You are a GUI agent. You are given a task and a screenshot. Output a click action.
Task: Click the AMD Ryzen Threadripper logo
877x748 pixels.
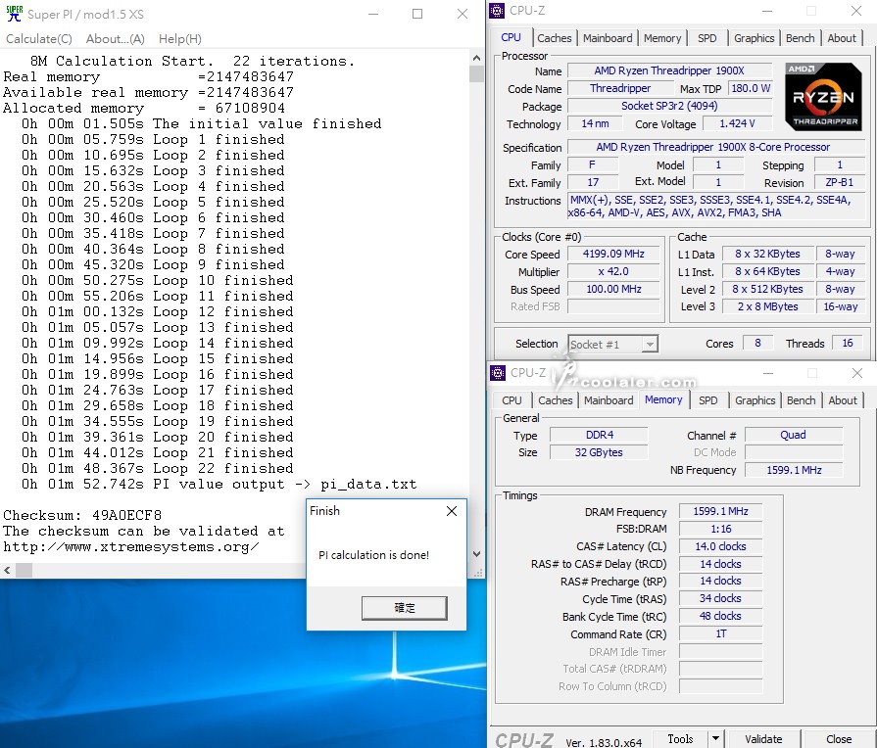823,98
